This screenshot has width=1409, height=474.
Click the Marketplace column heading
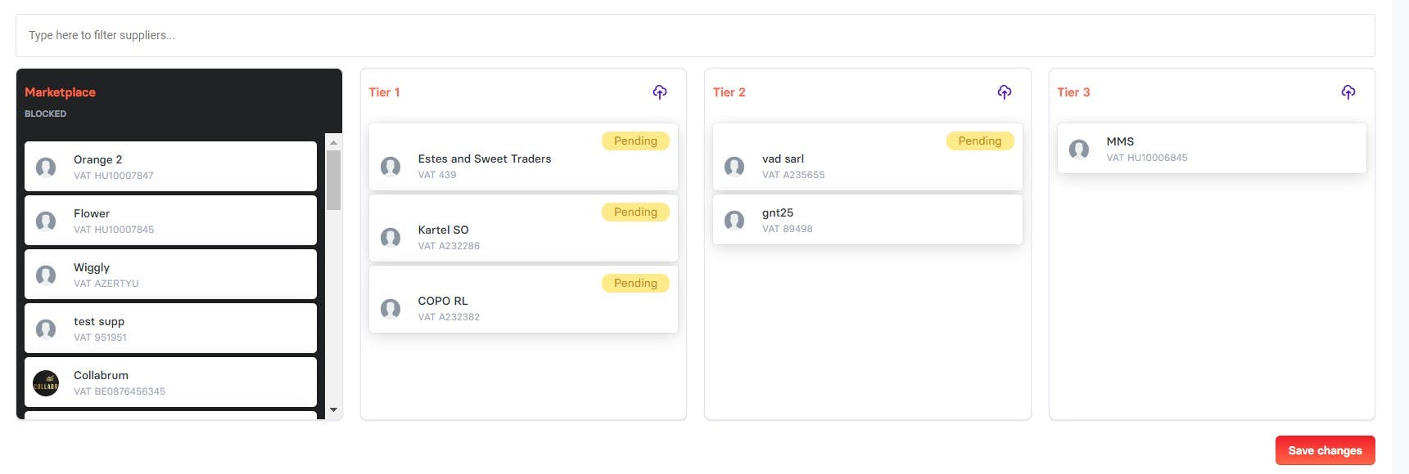point(60,92)
